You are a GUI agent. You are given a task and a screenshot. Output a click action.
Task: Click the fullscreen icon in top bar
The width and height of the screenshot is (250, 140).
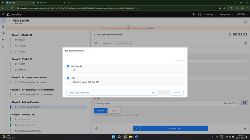point(199,14)
